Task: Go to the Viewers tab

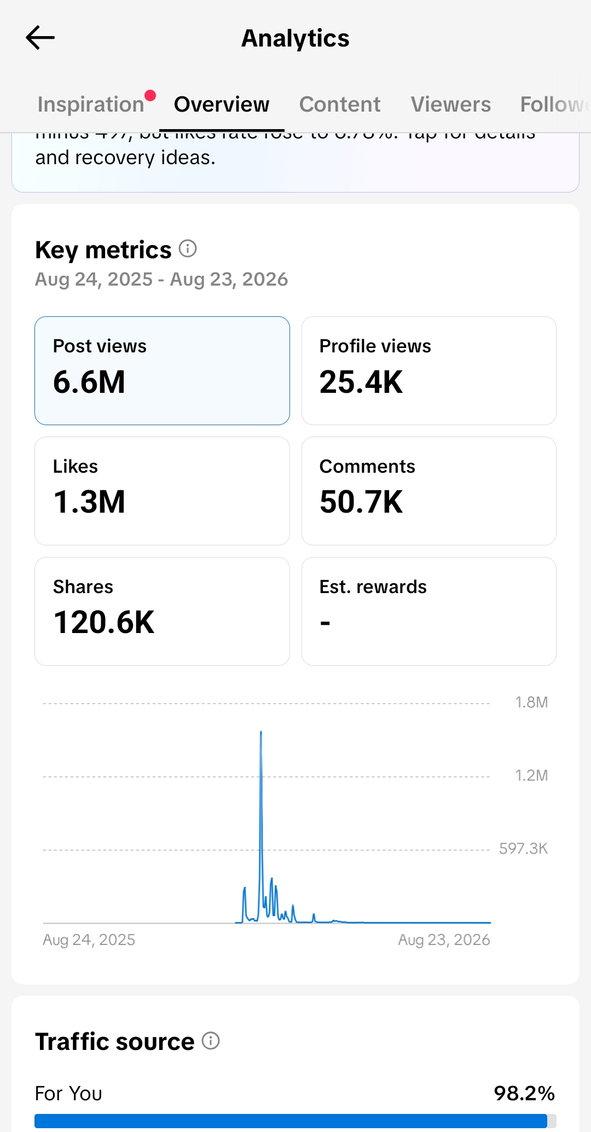Action: click(x=451, y=105)
